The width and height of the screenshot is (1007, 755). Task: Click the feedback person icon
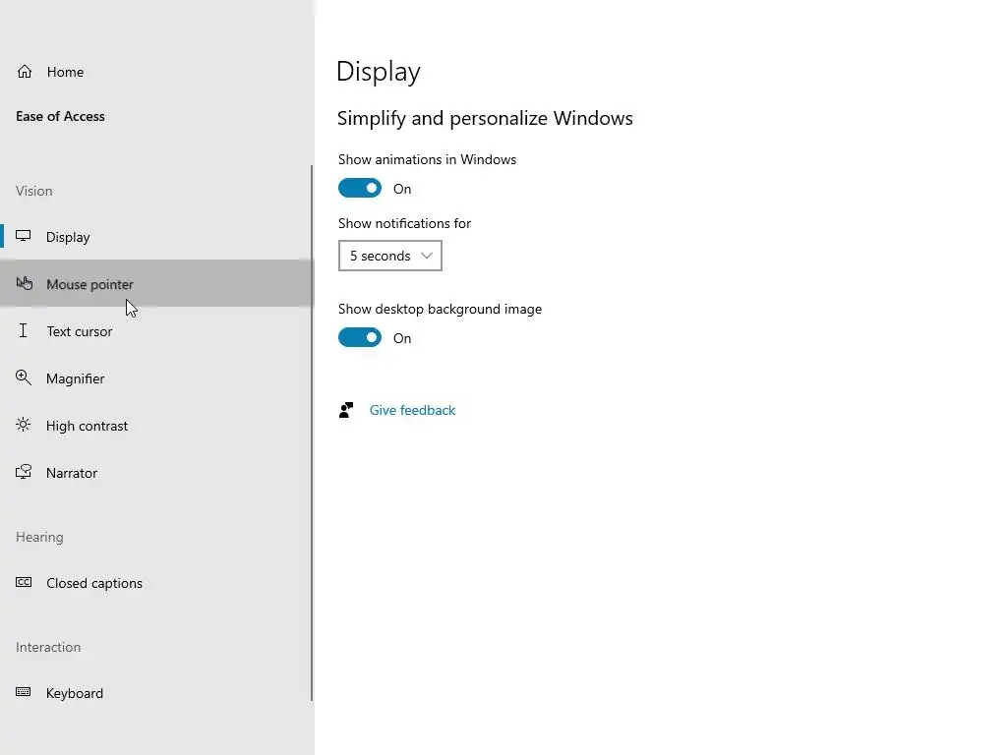pyautogui.click(x=346, y=410)
